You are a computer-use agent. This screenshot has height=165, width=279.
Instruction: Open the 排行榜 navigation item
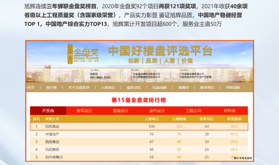(x=51, y=88)
